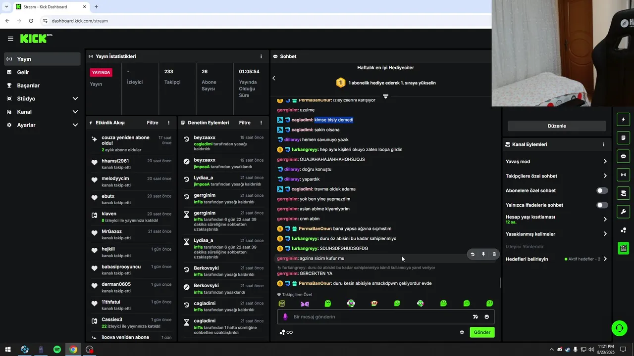This screenshot has height=356, width=634.
Task: Open Yavaş mod settings
Action: pos(556,161)
